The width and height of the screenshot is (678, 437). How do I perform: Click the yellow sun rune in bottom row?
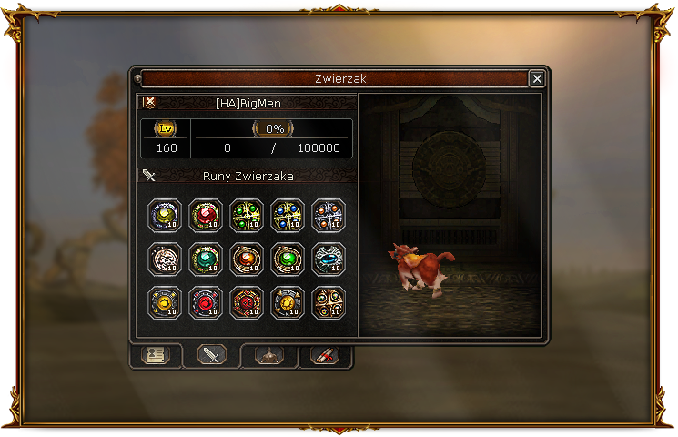[165, 303]
